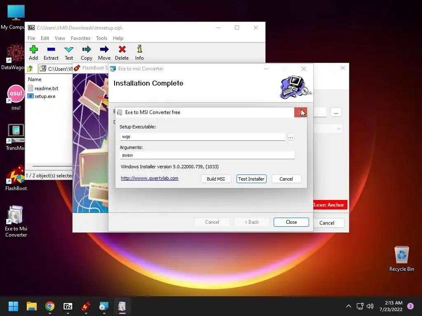Open the Windows Start menu
The width and height of the screenshot is (422, 316).
pyautogui.click(x=13, y=306)
